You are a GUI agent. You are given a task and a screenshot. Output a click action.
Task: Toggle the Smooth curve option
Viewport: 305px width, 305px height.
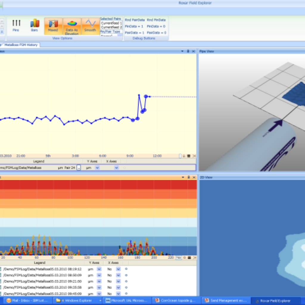click(x=90, y=26)
